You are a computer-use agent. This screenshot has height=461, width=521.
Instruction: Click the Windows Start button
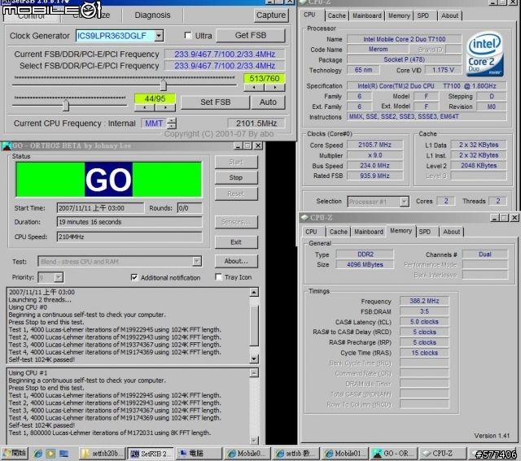click(x=15, y=454)
